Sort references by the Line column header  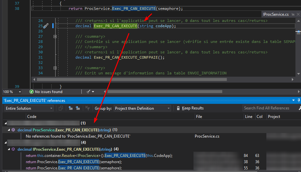click(249, 117)
